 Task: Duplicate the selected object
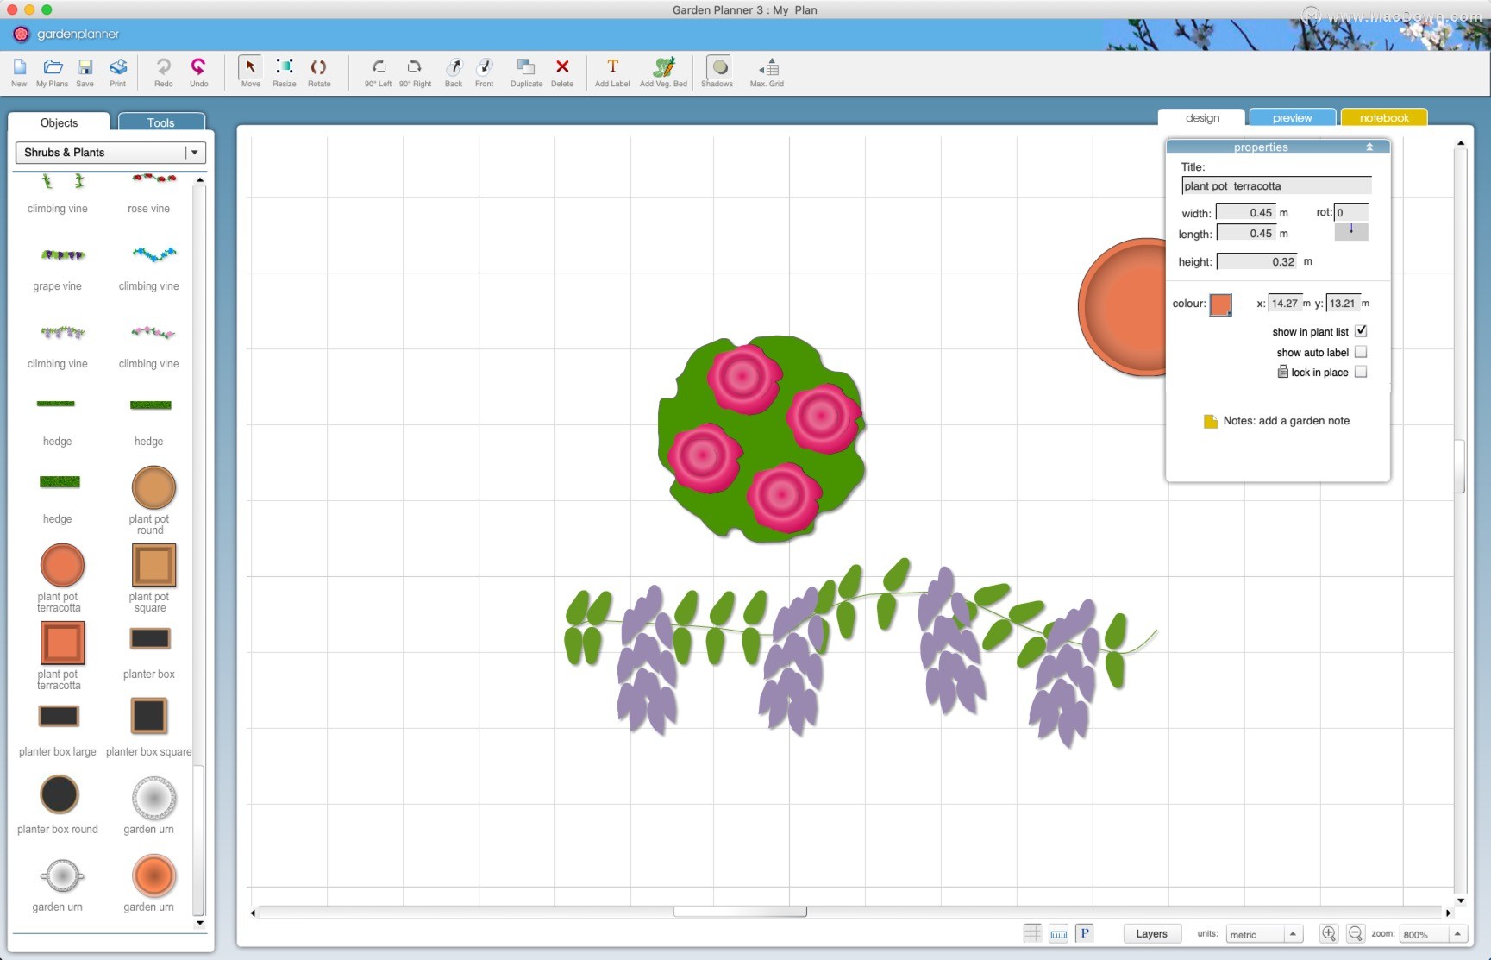(526, 72)
